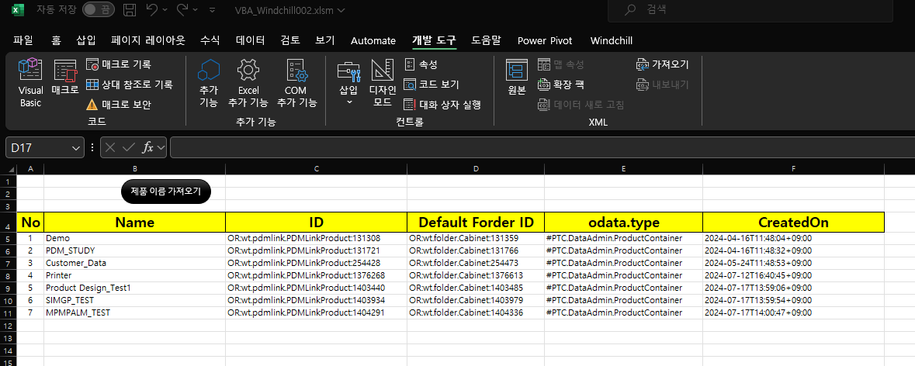Screen dimensions: 915x366
Task: Open COM Add-ins manager
Action: [296, 83]
